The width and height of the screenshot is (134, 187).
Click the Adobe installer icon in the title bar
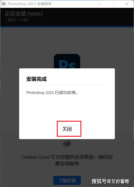coord(4,4)
